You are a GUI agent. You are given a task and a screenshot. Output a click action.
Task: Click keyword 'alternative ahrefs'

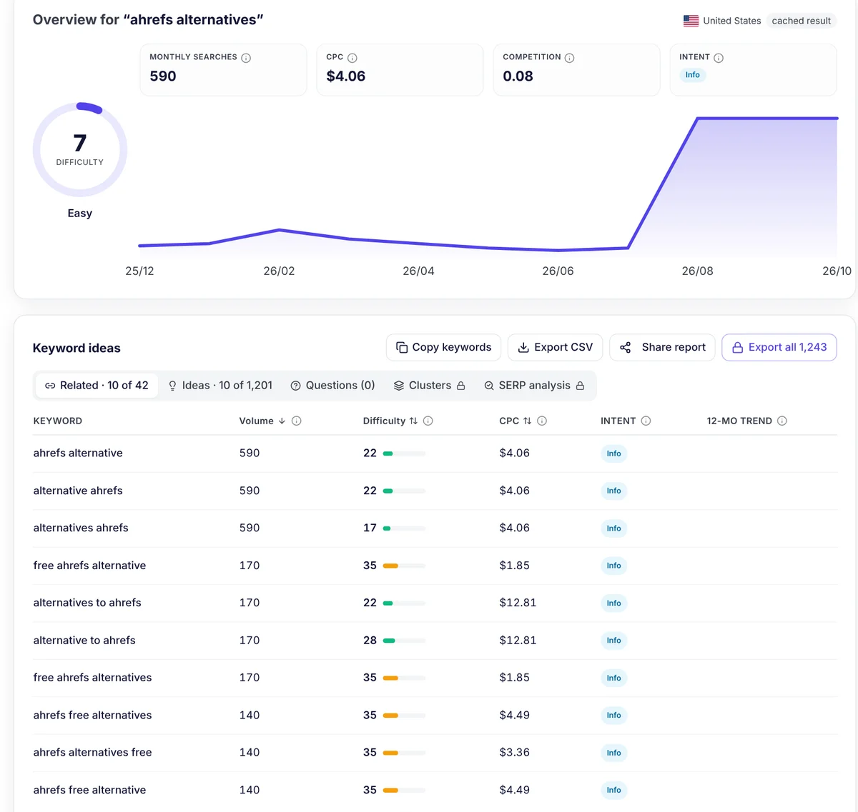pyautogui.click(x=78, y=491)
